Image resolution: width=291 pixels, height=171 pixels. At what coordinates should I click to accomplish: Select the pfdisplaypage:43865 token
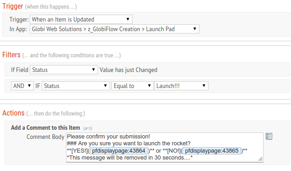[x=212, y=151]
